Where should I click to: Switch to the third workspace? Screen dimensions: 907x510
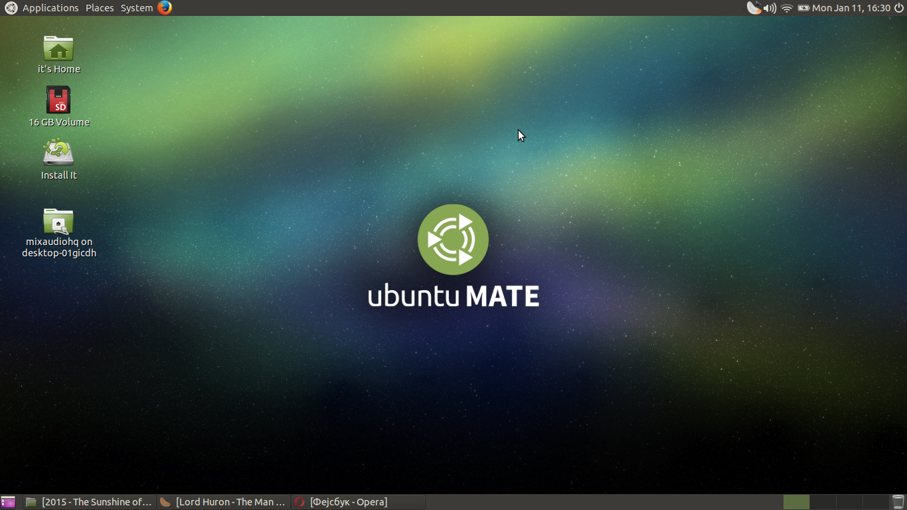coord(849,502)
